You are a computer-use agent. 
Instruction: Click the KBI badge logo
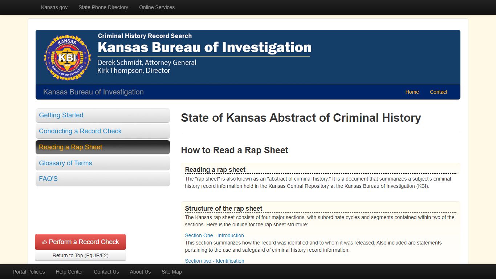[x=67, y=57]
